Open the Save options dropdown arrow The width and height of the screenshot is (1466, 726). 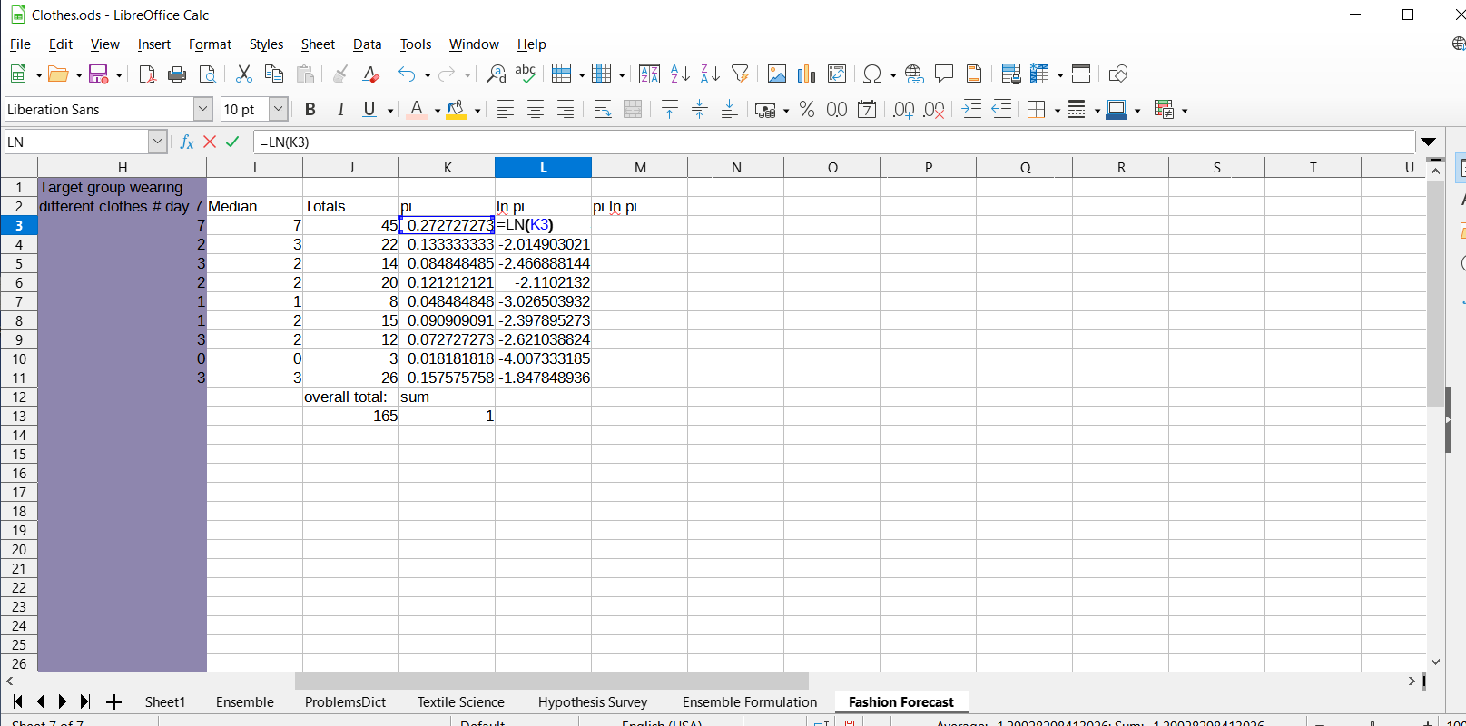(x=119, y=75)
